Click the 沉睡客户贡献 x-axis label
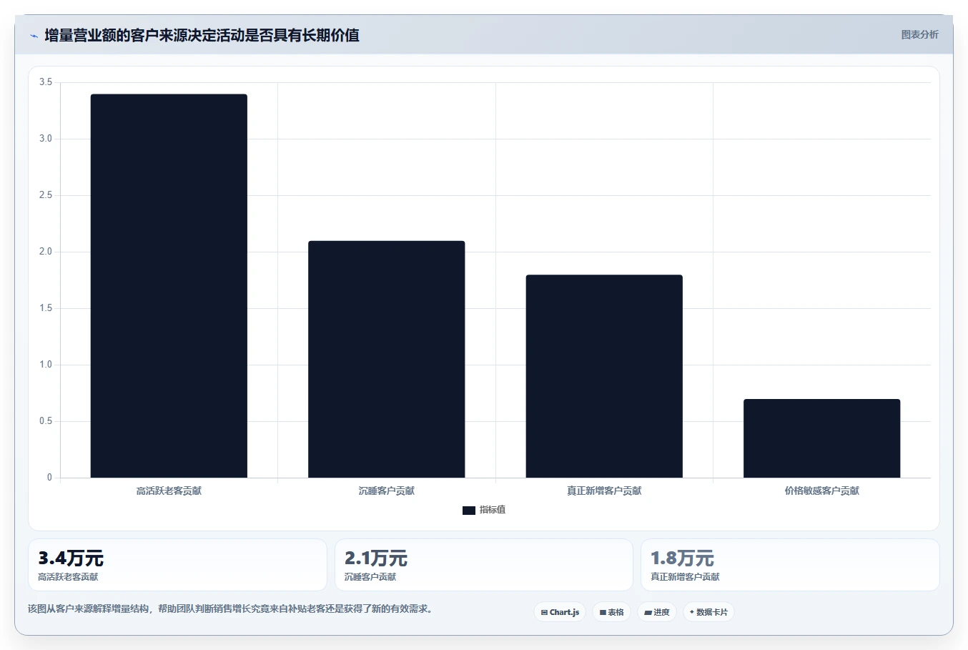The image size is (968, 650). click(387, 491)
